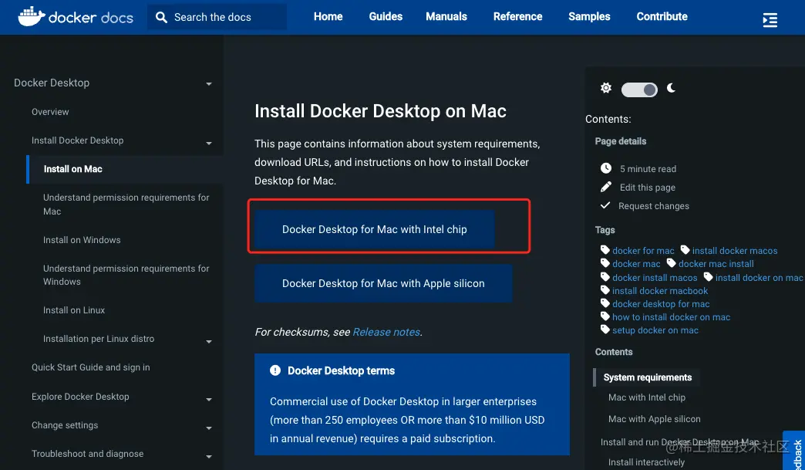Viewport: 805px width, 470px height.
Task: Select Overview in the sidebar
Action: tap(50, 111)
